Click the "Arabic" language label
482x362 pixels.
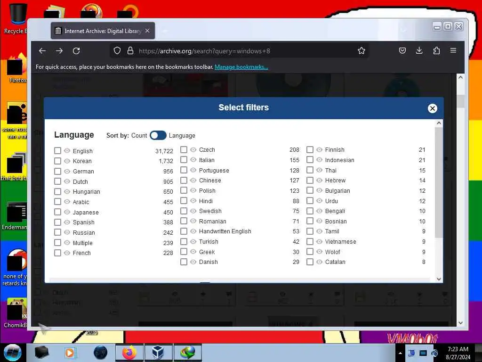pyautogui.click(x=81, y=202)
